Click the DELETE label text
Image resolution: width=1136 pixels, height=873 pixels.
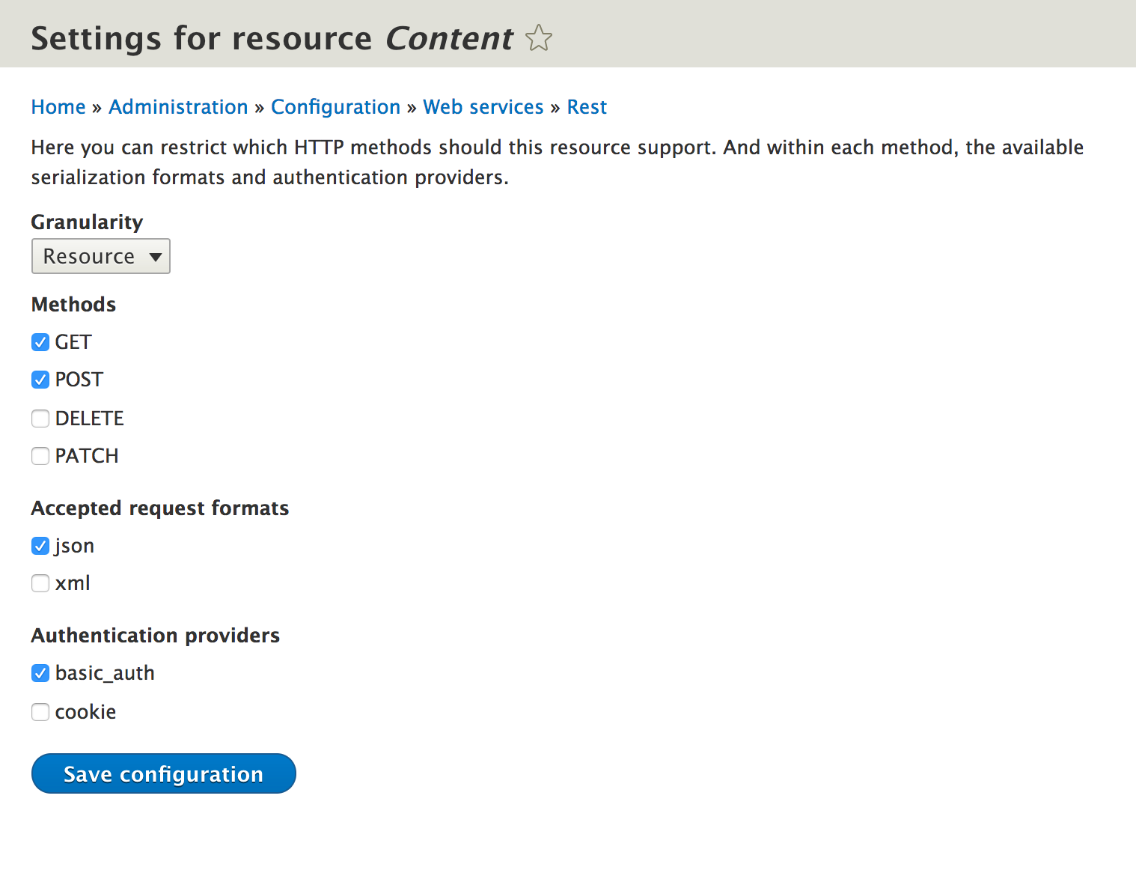pos(90,419)
